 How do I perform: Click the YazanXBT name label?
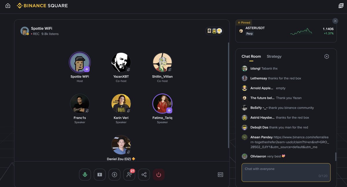pyautogui.click(x=121, y=76)
